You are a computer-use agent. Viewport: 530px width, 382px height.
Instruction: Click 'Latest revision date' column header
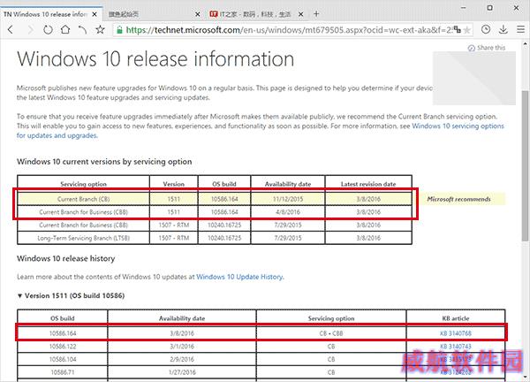click(x=368, y=184)
